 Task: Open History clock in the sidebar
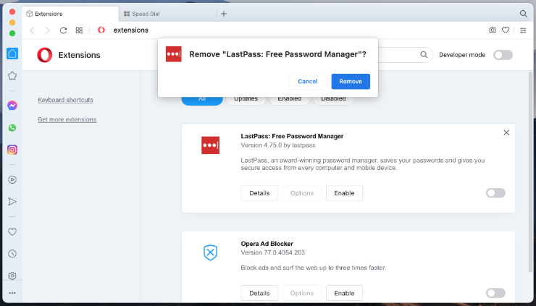[x=12, y=254]
